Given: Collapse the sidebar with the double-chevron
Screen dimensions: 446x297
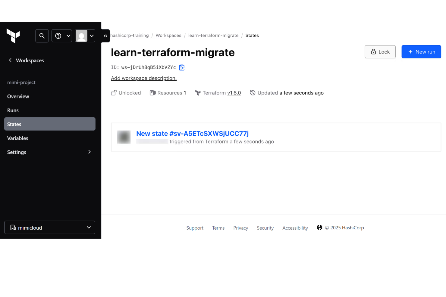Looking at the screenshot, I should tap(105, 36).
